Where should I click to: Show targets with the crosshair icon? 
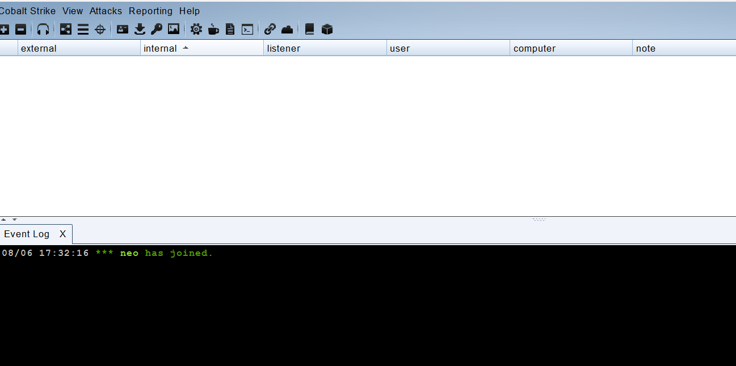tap(100, 30)
